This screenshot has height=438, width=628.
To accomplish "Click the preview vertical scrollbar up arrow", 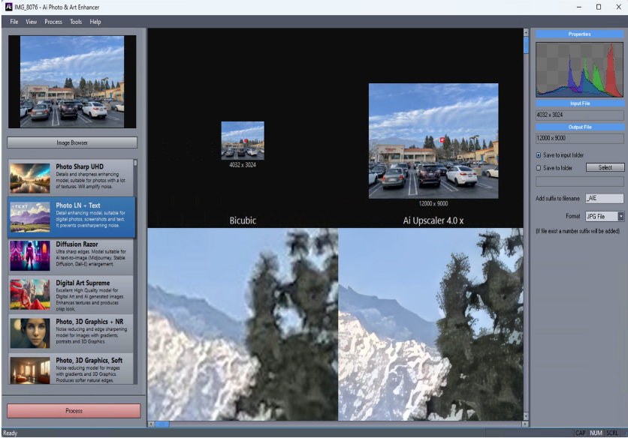I will coord(526,32).
